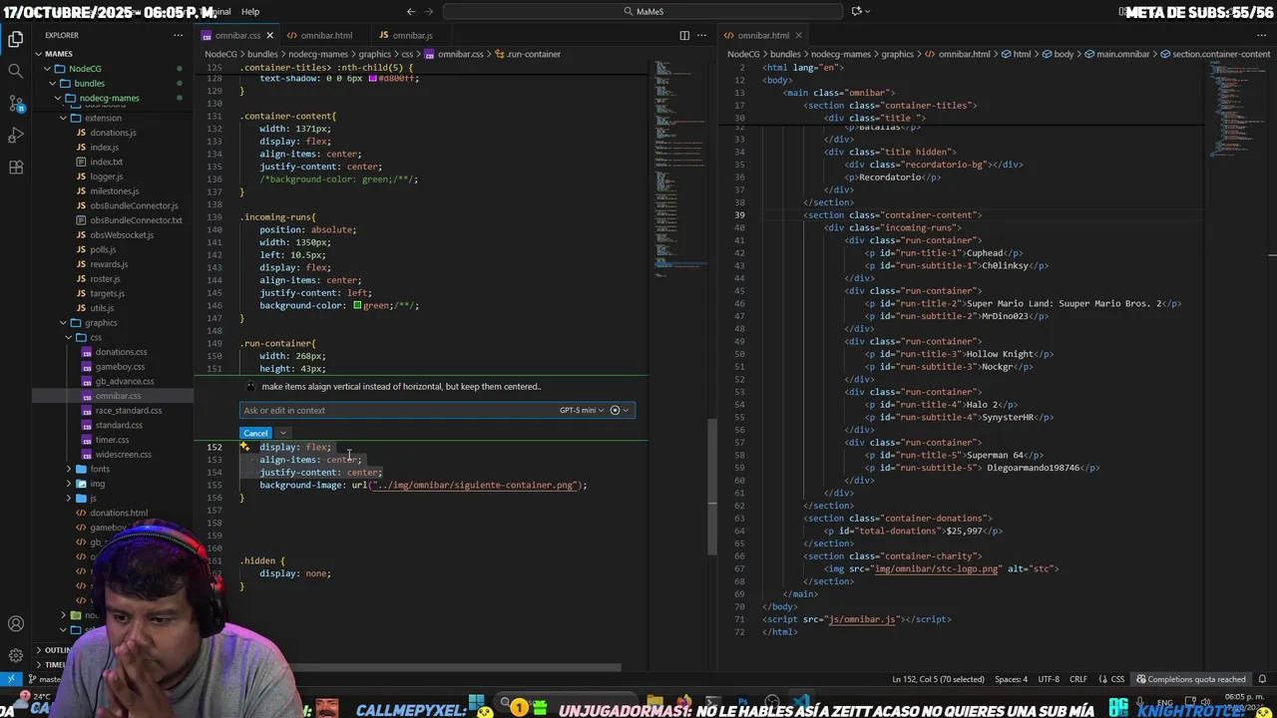
Task: Open siguiente-container.png URL link
Action: [475, 485]
